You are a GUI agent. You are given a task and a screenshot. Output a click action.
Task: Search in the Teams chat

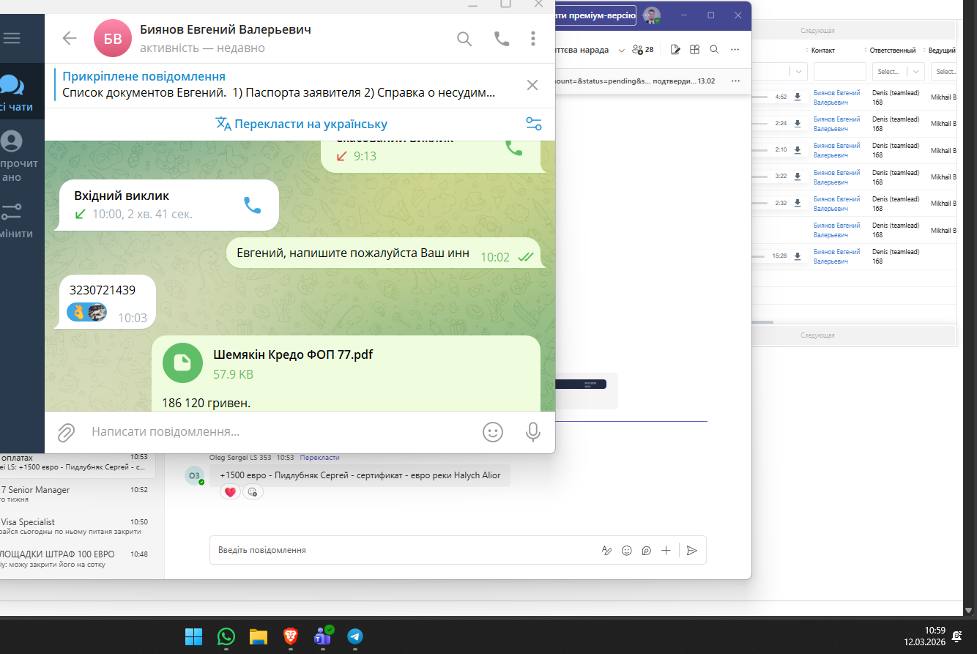tap(714, 50)
